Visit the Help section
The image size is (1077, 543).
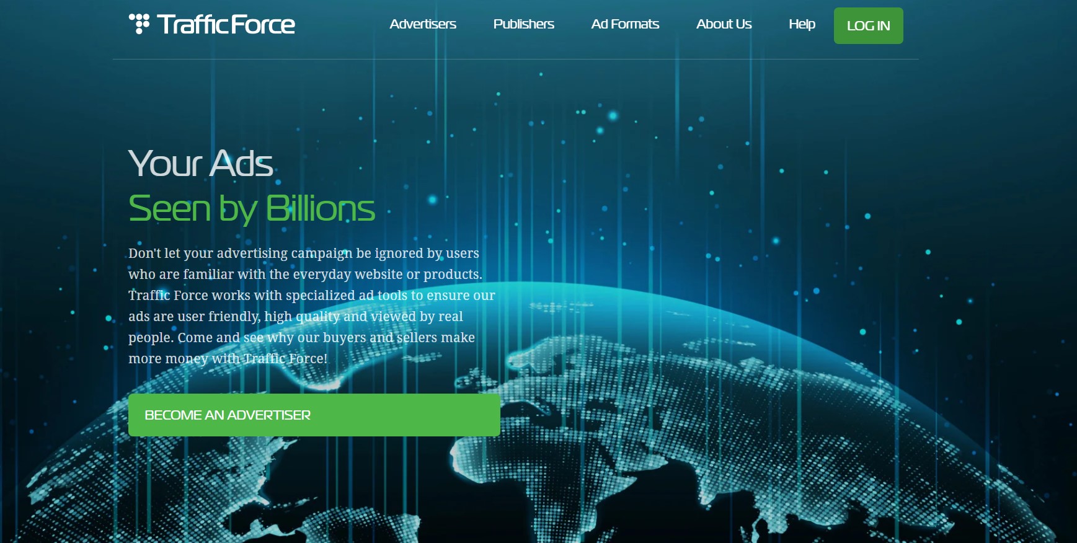point(802,24)
